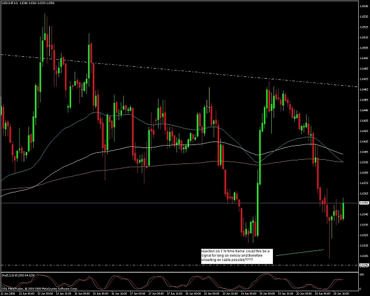This screenshot has width=370, height=296.
Task: Click the 0 level on stochastic scale
Action: [x=360, y=289]
